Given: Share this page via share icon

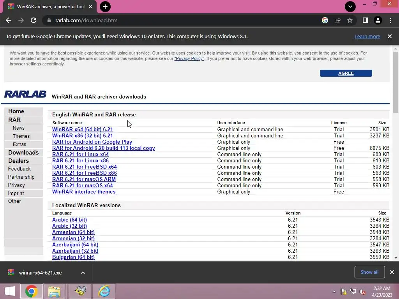Looking at the screenshot, I should [x=337, y=20].
